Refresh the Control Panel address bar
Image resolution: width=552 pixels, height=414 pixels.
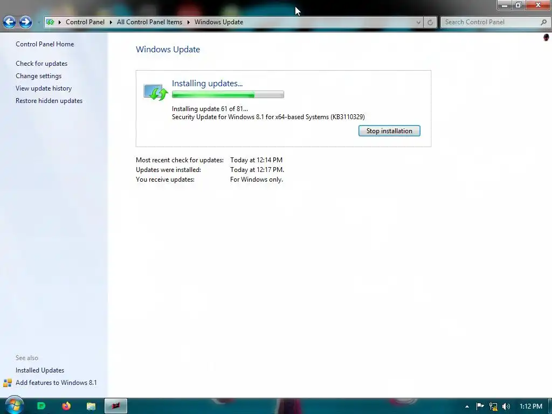pos(430,22)
